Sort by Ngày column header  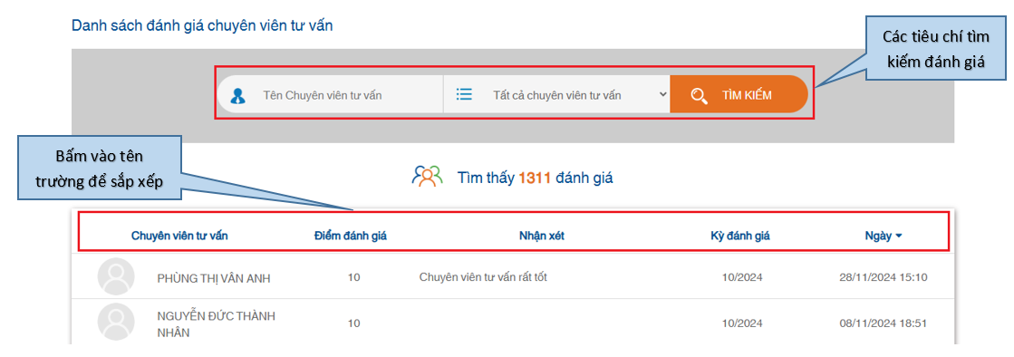click(878, 236)
